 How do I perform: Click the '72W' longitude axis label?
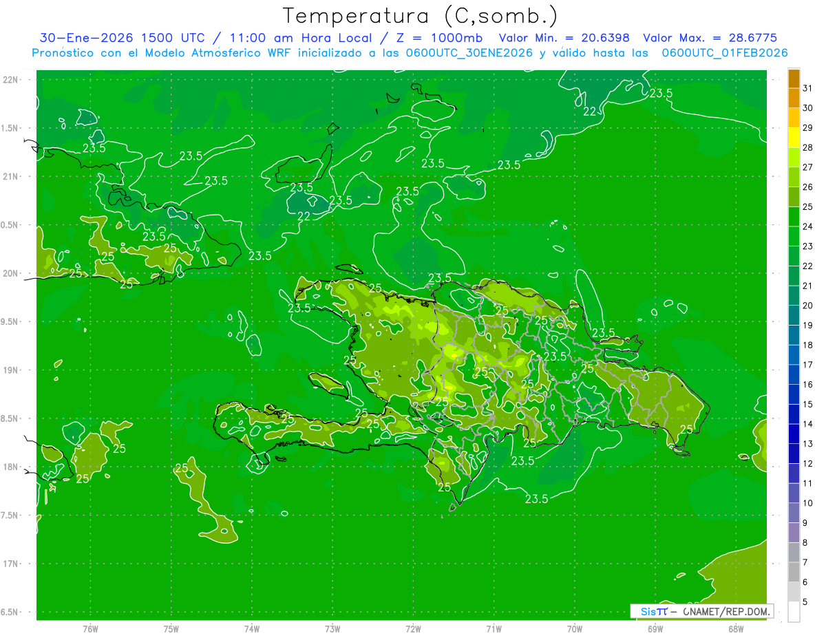413,629
